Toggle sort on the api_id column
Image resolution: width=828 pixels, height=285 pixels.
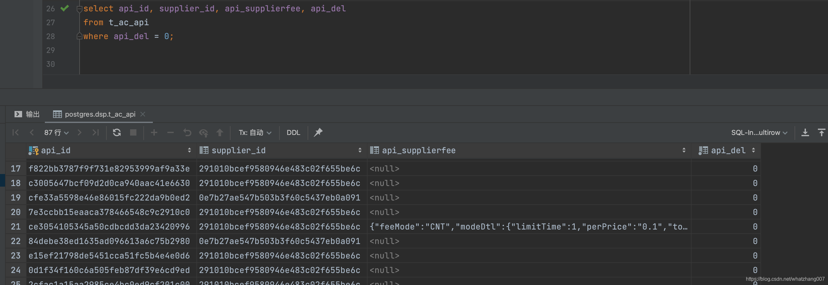coord(189,150)
